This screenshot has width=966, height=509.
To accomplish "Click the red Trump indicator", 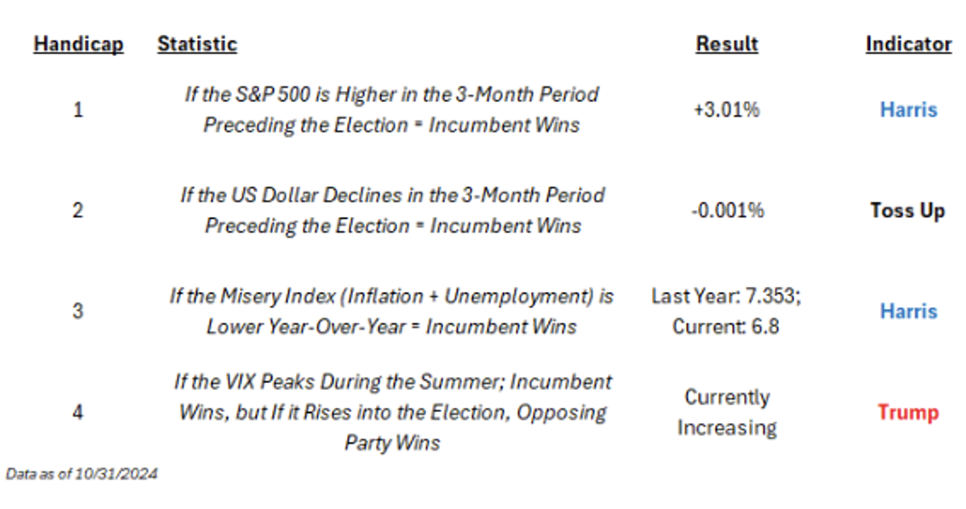I will [908, 412].
